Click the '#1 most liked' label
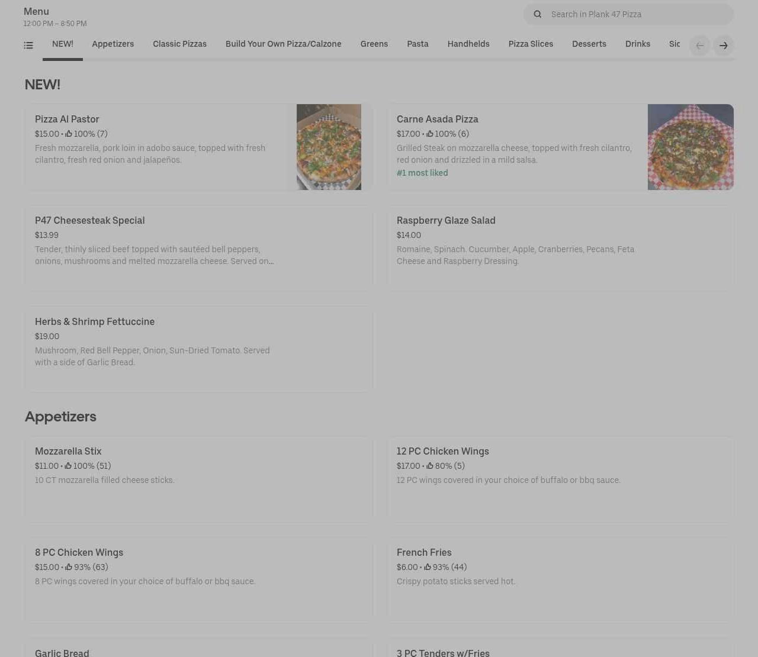This screenshot has width=758, height=657. coord(422,173)
